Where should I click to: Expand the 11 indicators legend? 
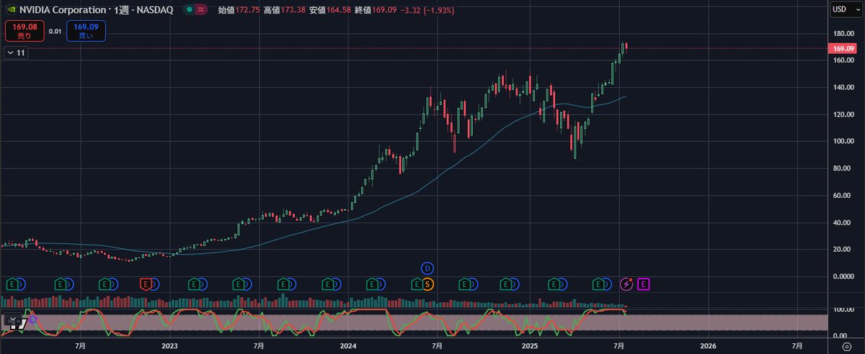click(x=16, y=53)
